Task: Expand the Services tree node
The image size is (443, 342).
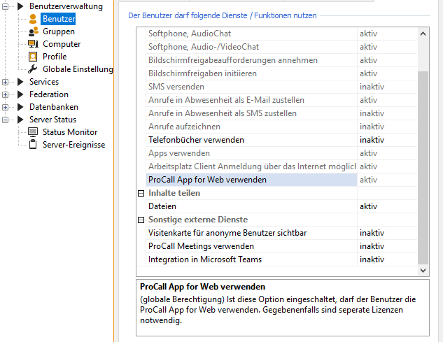Action: pos(6,82)
